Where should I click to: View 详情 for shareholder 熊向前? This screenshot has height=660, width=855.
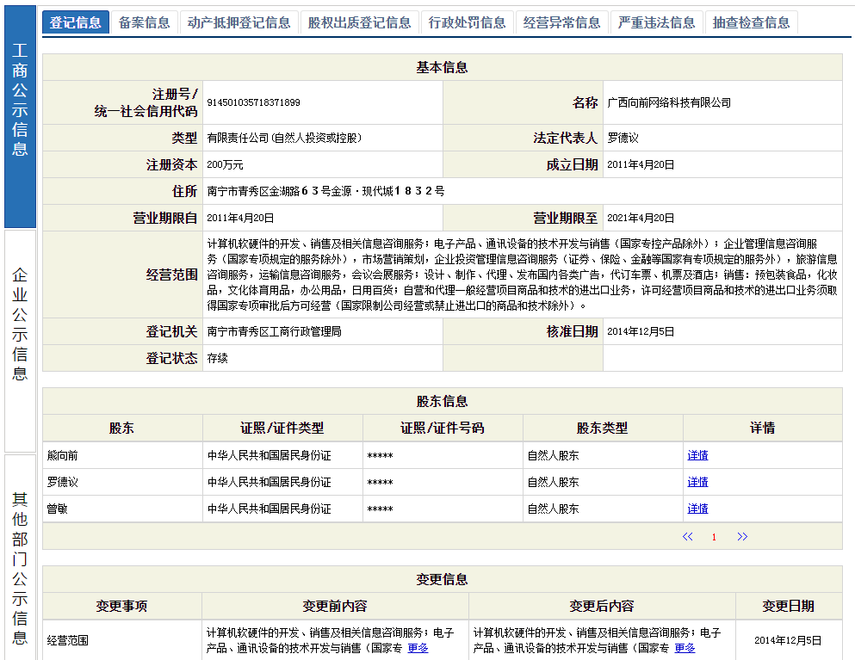697,454
